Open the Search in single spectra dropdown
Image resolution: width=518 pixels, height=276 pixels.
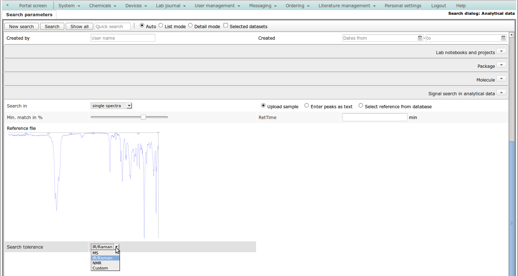point(111,106)
